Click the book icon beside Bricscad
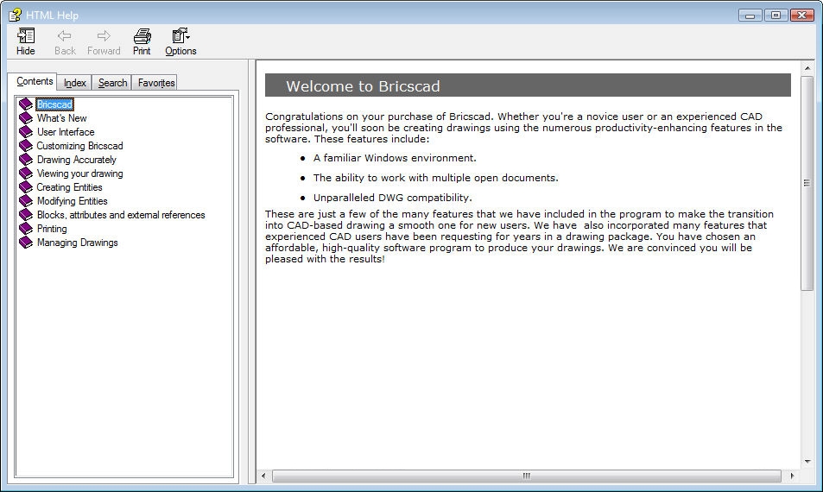 [26, 104]
